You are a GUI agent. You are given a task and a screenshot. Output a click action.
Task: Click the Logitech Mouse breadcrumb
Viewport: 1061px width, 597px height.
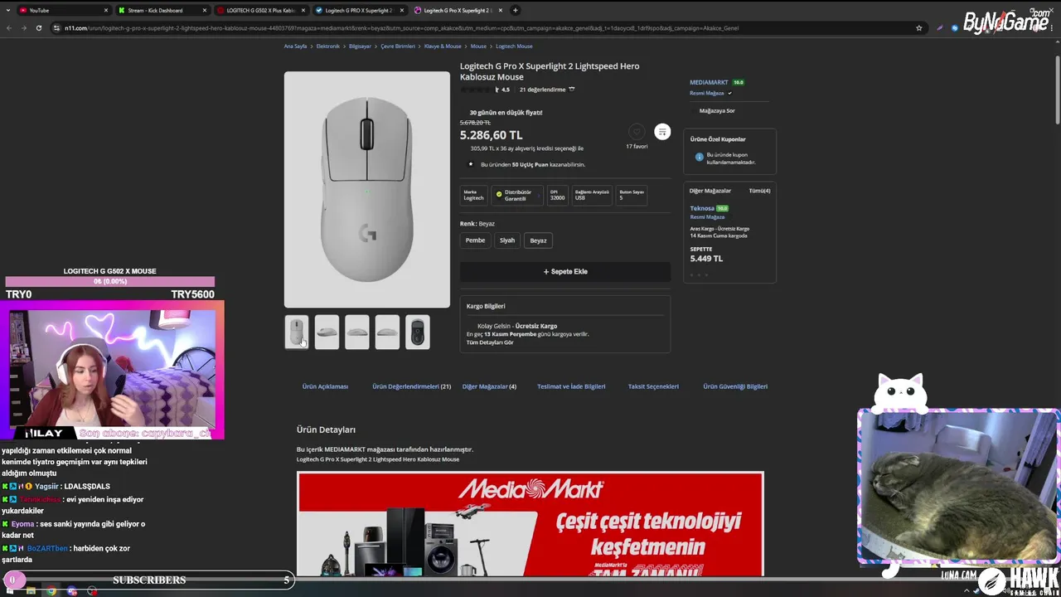(x=514, y=46)
